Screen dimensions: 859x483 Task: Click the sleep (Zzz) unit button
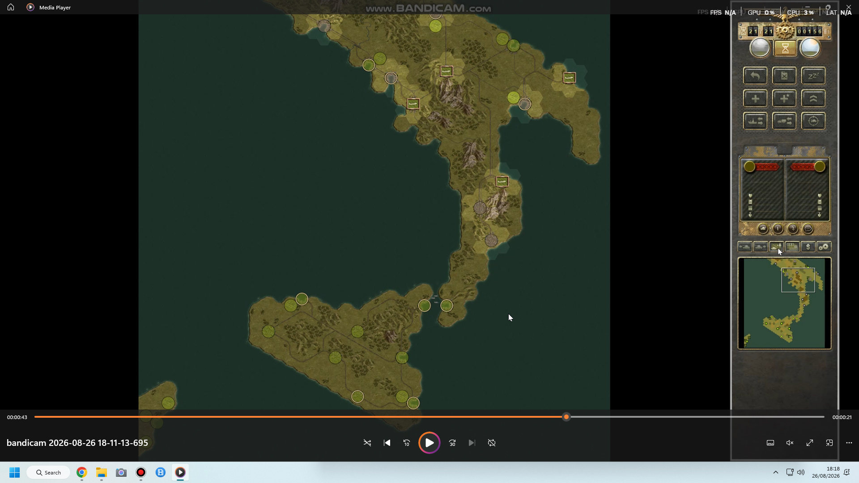pyautogui.click(x=813, y=76)
